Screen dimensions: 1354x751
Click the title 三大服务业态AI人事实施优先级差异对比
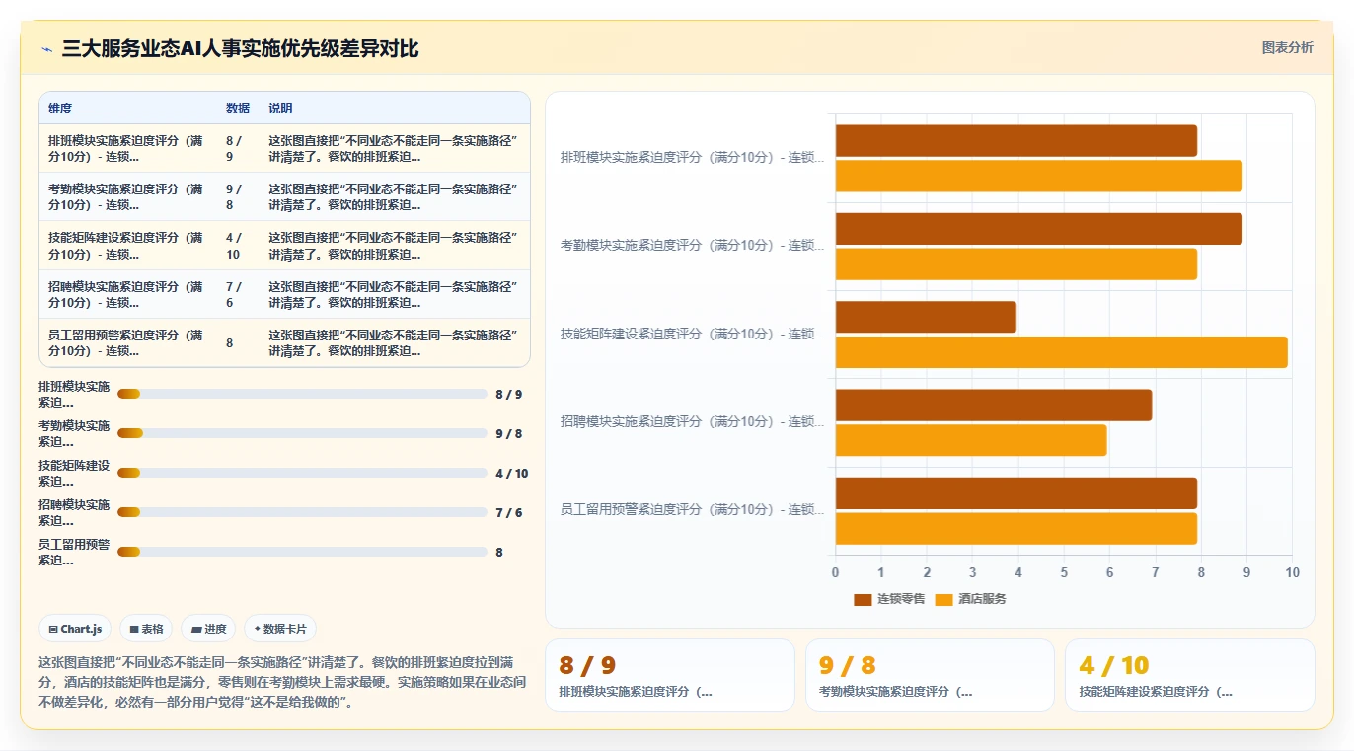pos(240,49)
